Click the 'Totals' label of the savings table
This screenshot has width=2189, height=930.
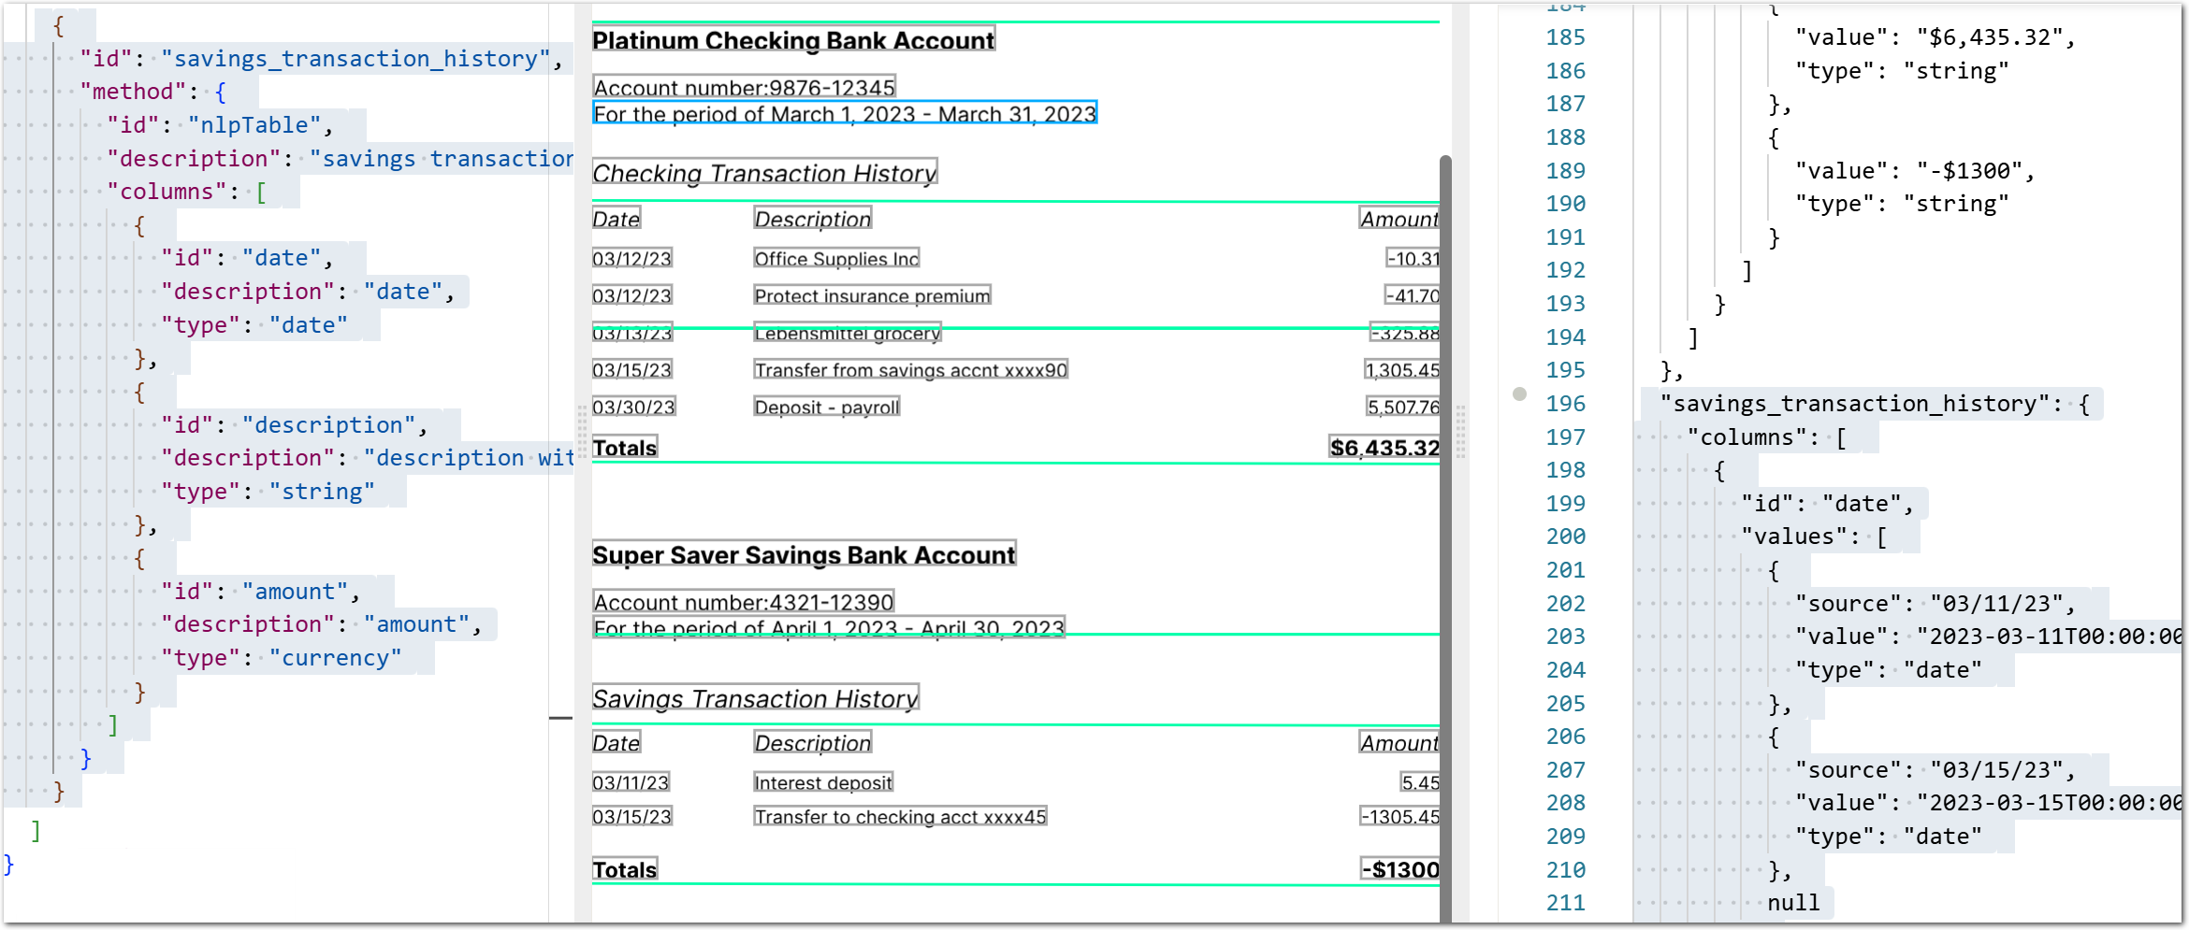click(x=625, y=869)
